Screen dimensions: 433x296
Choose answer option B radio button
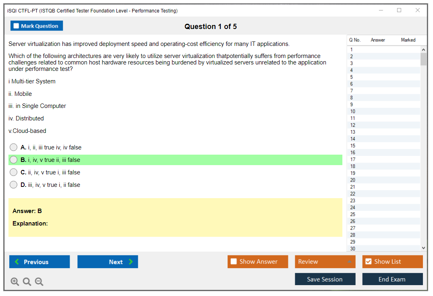coord(14,160)
